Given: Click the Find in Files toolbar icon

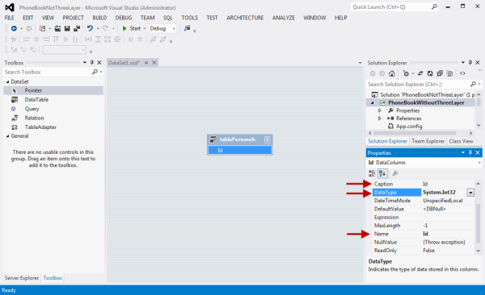Looking at the screenshot, I should [187, 28].
